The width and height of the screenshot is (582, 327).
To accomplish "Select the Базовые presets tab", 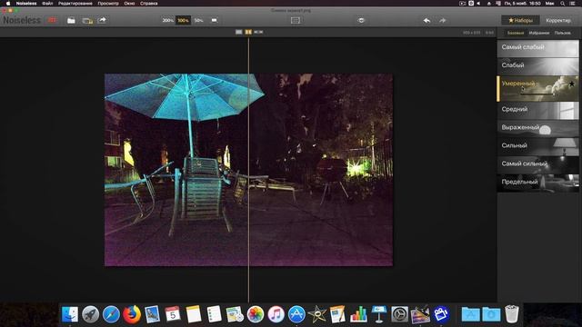I will (x=516, y=33).
